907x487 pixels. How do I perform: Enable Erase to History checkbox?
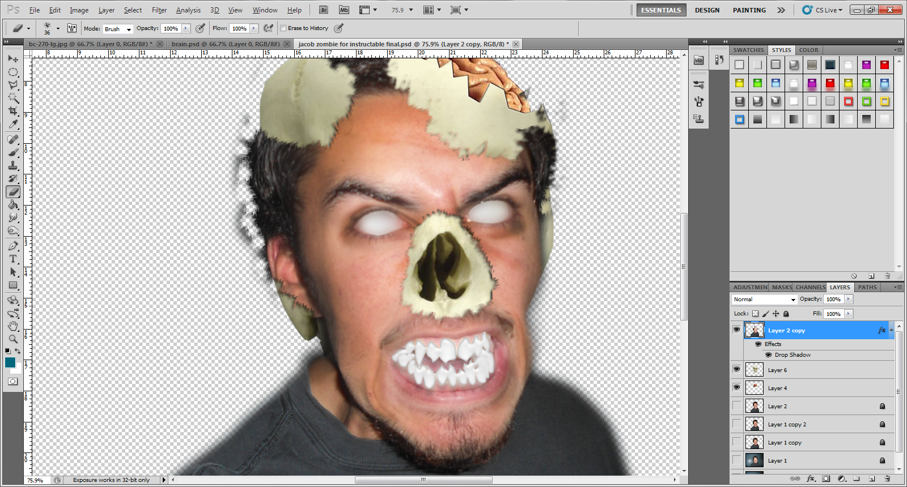pyautogui.click(x=283, y=28)
